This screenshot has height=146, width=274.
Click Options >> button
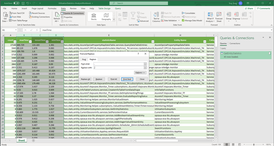[x=140, y=73]
